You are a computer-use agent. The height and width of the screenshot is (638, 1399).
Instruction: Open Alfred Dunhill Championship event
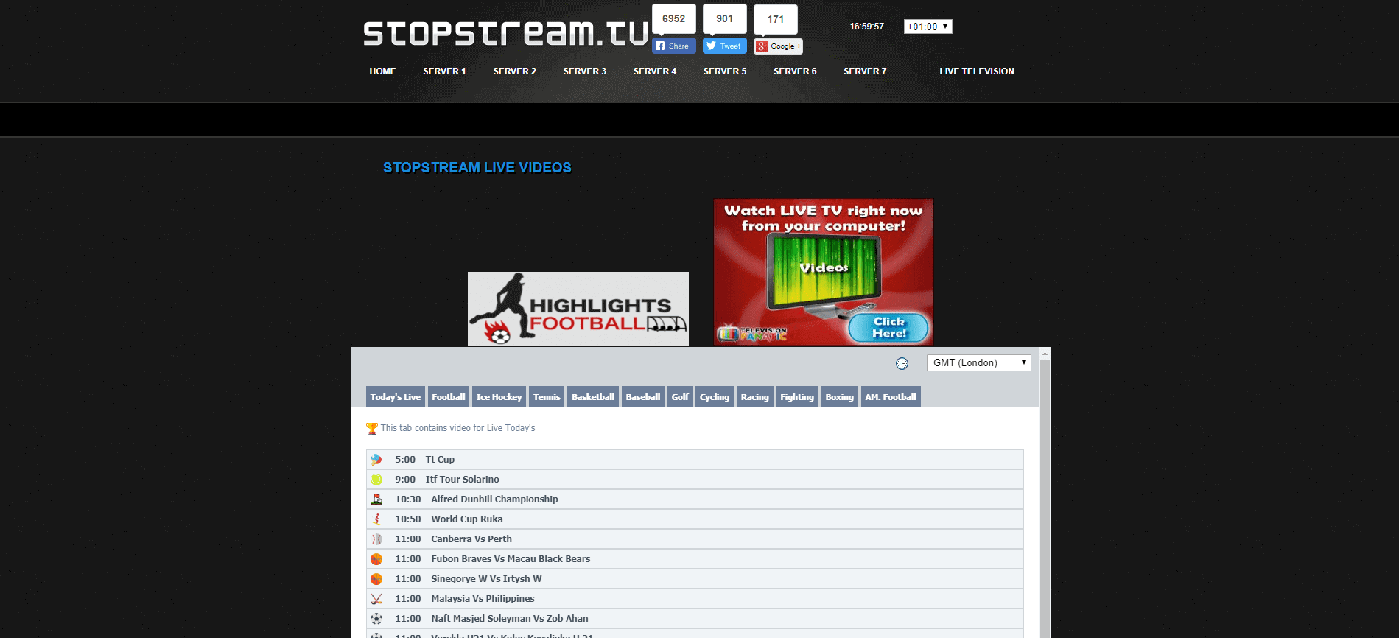pyautogui.click(x=695, y=499)
